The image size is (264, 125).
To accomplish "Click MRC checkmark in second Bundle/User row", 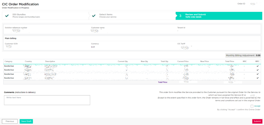I will [257, 70].
